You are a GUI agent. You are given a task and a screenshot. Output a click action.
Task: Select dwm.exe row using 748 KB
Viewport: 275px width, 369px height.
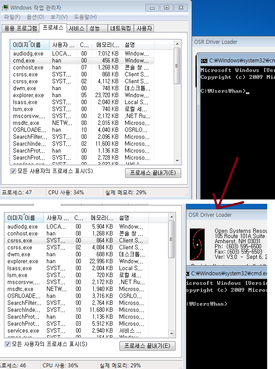[x=82, y=88]
